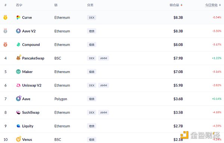Open the Polygon Aave protocol name
The height and width of the screenshot is (143, 224).
26,99
